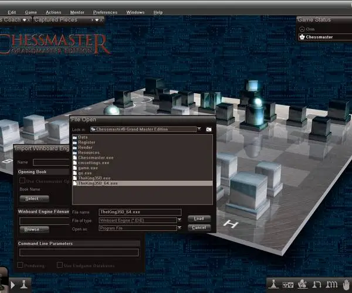The image size is (352, 293).
Task: Click the Load button
Action: (x=199, y=219)
